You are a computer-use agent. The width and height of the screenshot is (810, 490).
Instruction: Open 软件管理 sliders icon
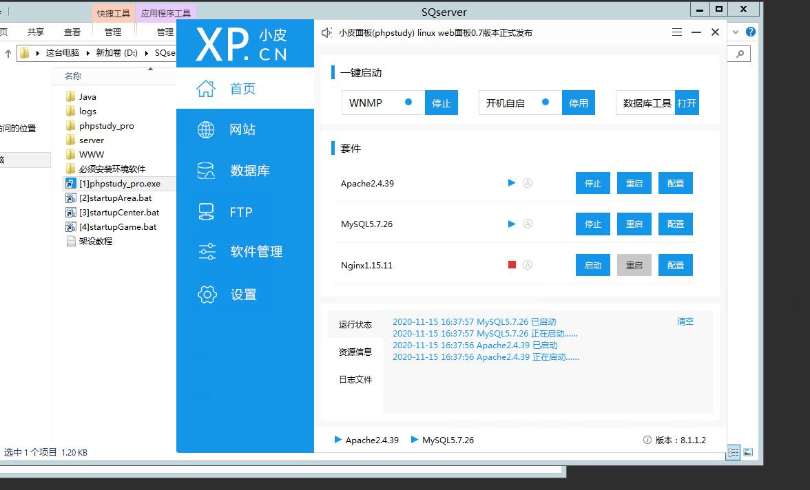click(x=207, y=252)
